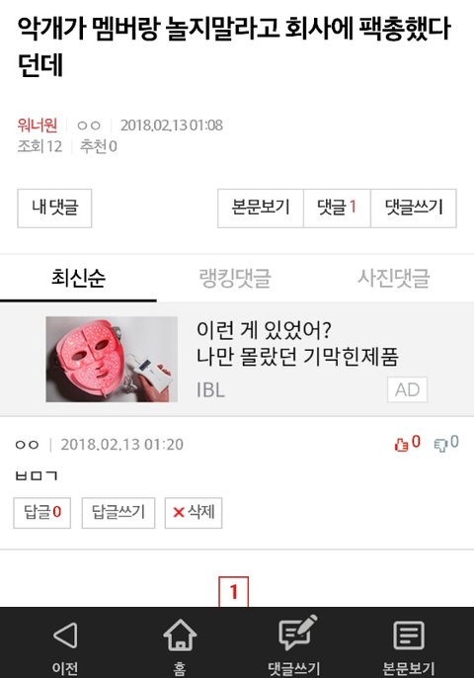The height and width of the screenshot is (678, 474).
Task: Go to 홈 via house icon
Action: coord(180,635)
